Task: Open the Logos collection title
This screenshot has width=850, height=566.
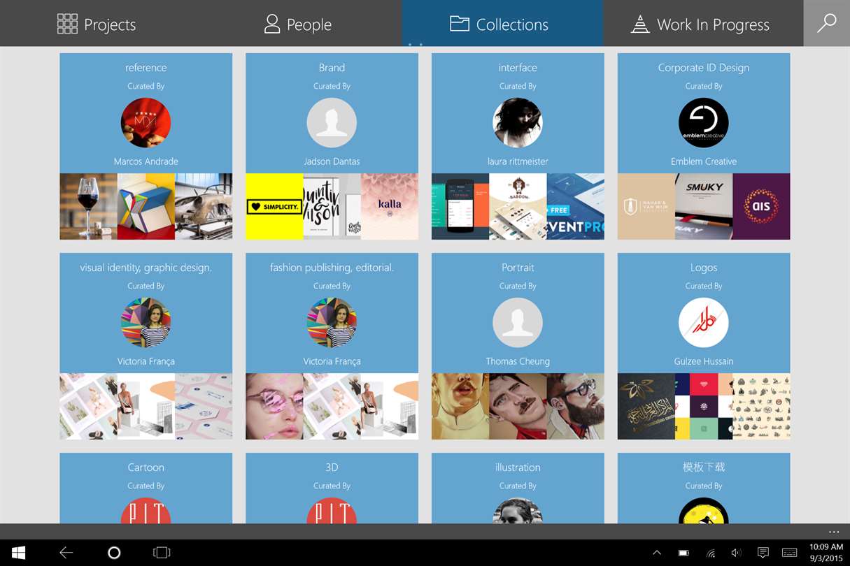Action: [x=704, y=268]
